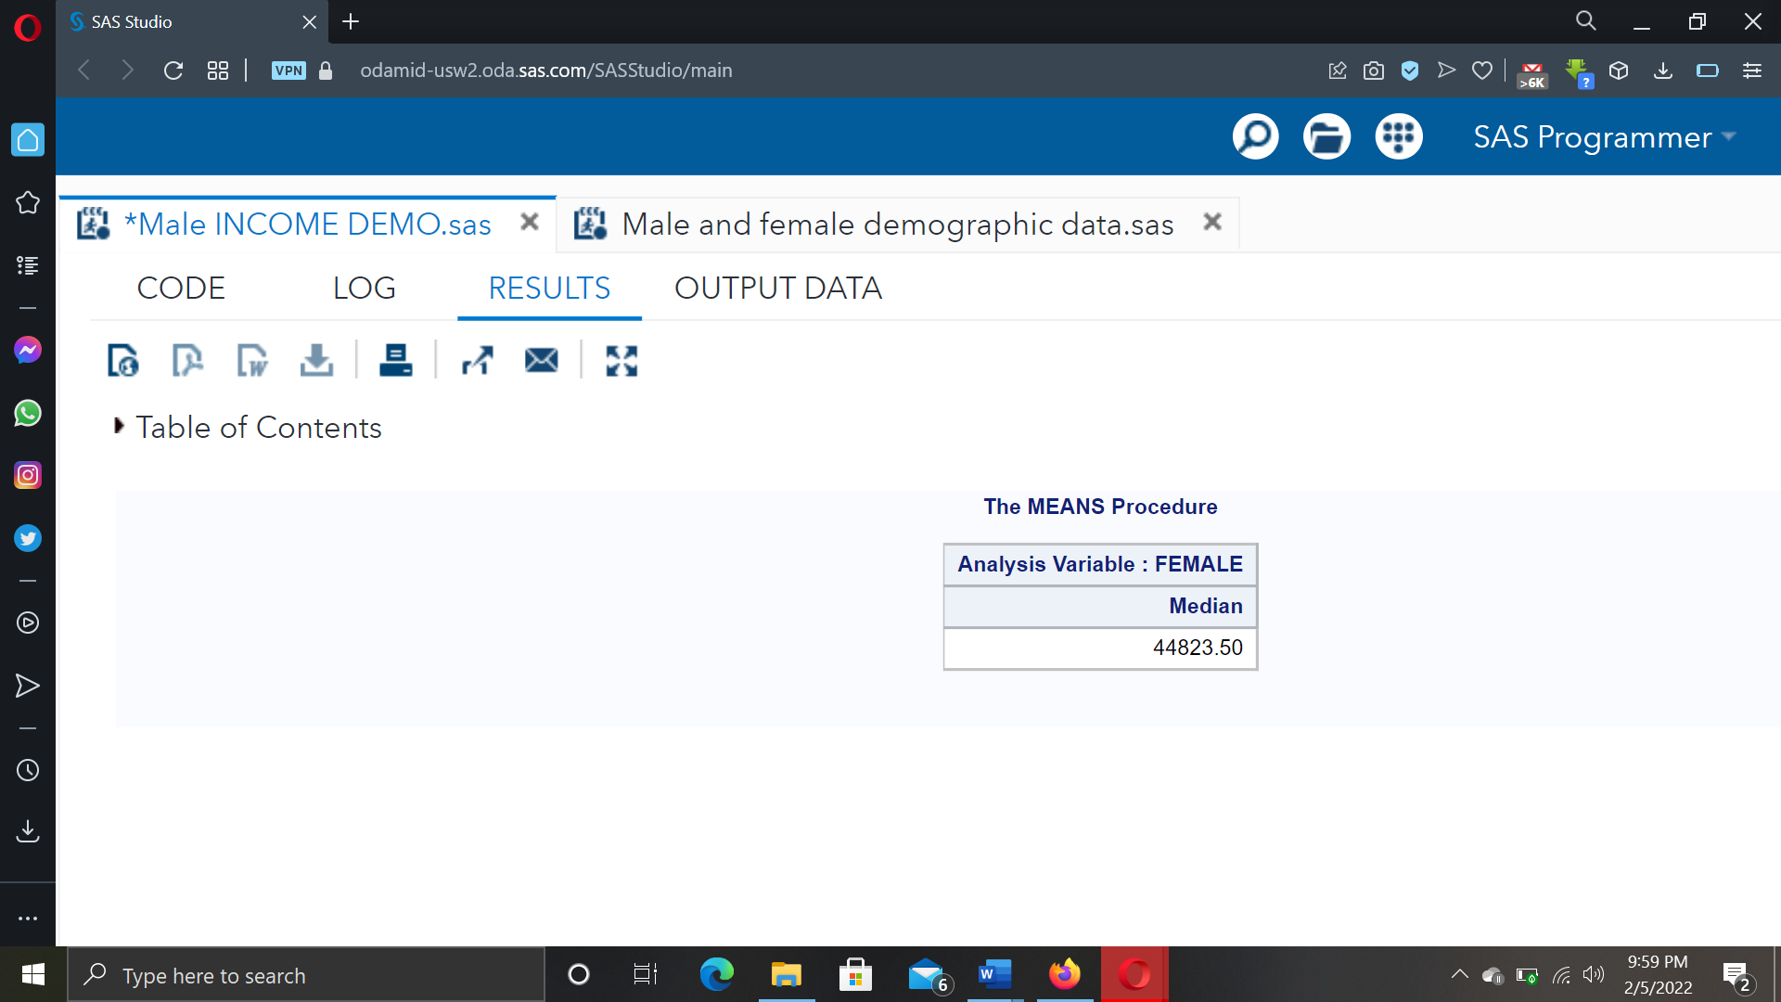Open the browser settings sliders panel
Image resolution: width=1781 pixels, height=1002 pixels.
(1752, 70)
